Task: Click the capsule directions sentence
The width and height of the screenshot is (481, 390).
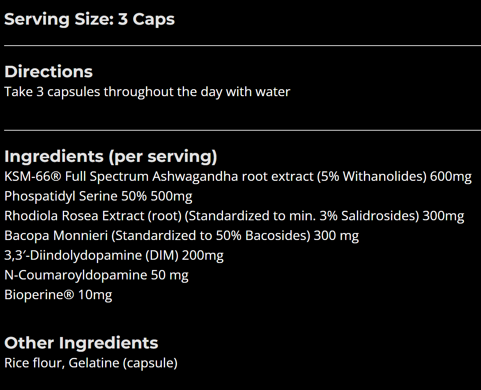Action: click(x=147, y=92)
